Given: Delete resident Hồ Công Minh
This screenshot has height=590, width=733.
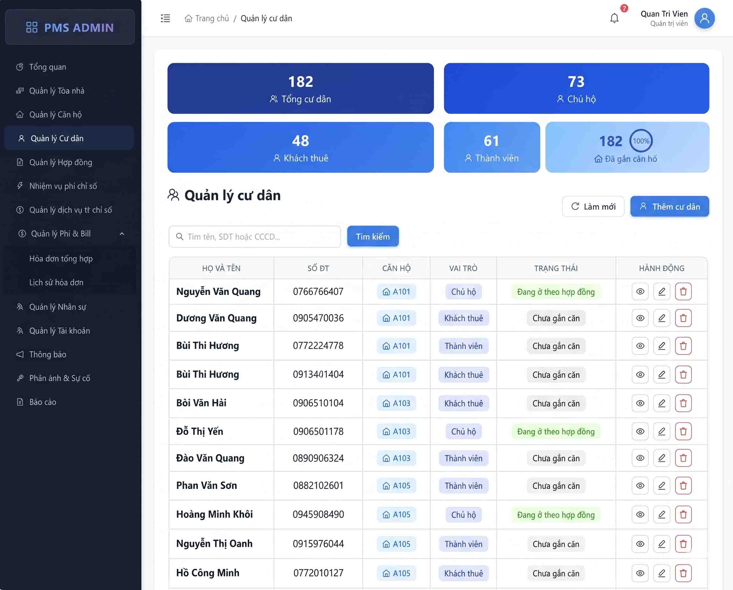Looking at the screenshot, I should tap(683, 573).
